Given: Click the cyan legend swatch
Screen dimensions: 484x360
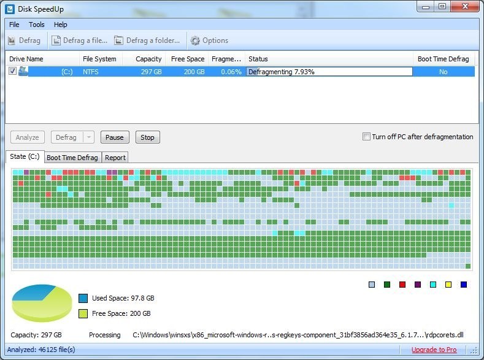Looking at the screenshot, I should (x=433, y=285).
